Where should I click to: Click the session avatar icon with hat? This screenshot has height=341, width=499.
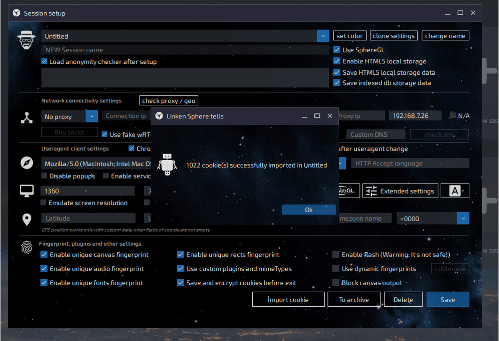pyautogui.click(x=27, y=40)
